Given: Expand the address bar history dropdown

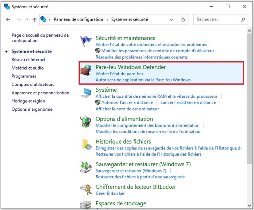Looking at the screenshot, I should 171,20.
